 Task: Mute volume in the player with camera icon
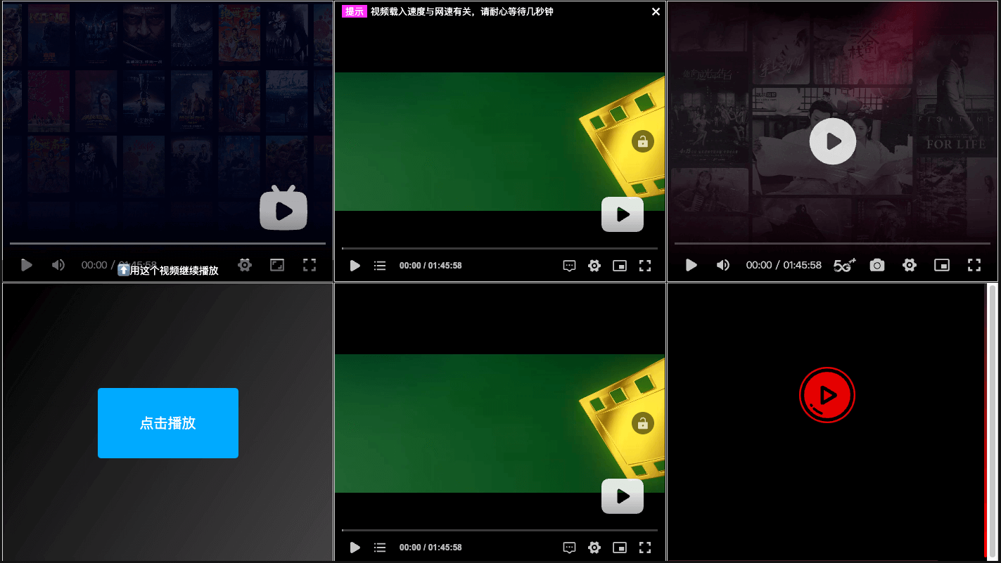click(723, 265)
